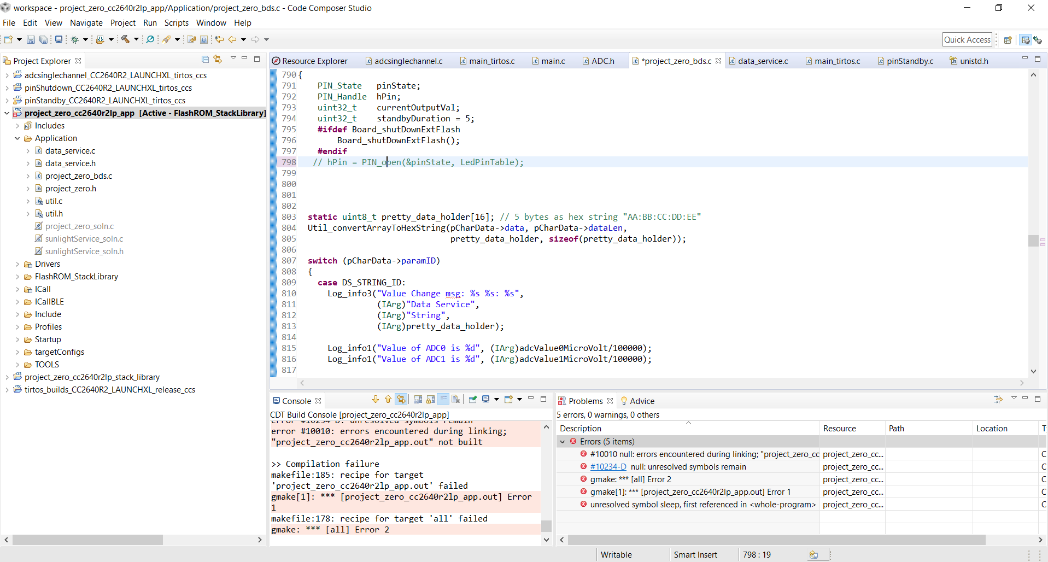Collapse the Application folder
Image resolution: width=1048 pixels, height=562 pixels.
pos(17,138)
